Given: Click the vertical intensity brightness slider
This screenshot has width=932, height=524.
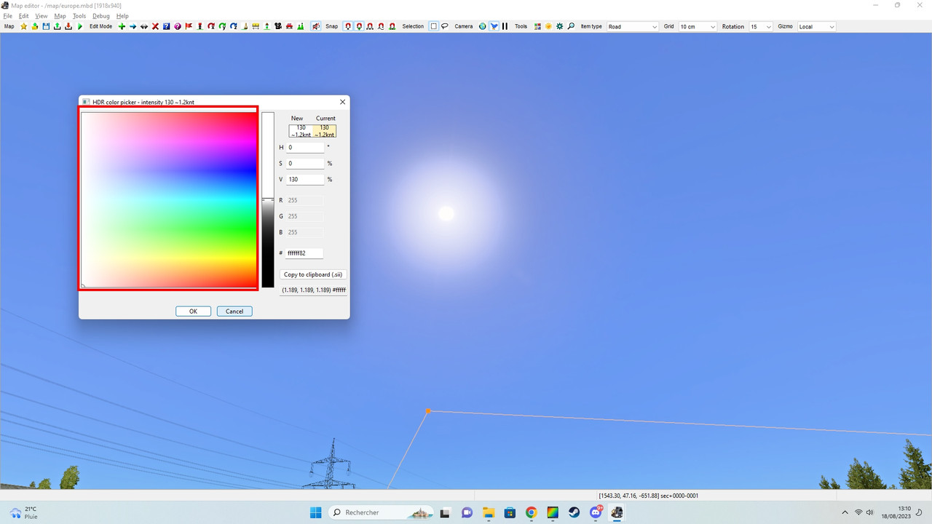Looking at the screenshot, I should click(x=268, y=199).
